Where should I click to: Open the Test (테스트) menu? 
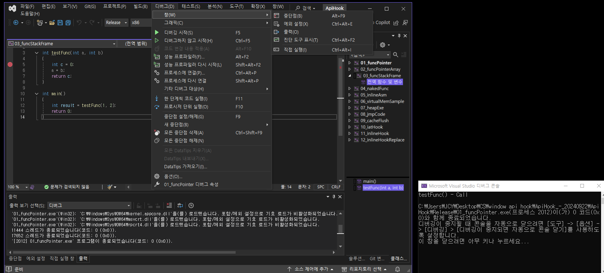click(191, 7)
